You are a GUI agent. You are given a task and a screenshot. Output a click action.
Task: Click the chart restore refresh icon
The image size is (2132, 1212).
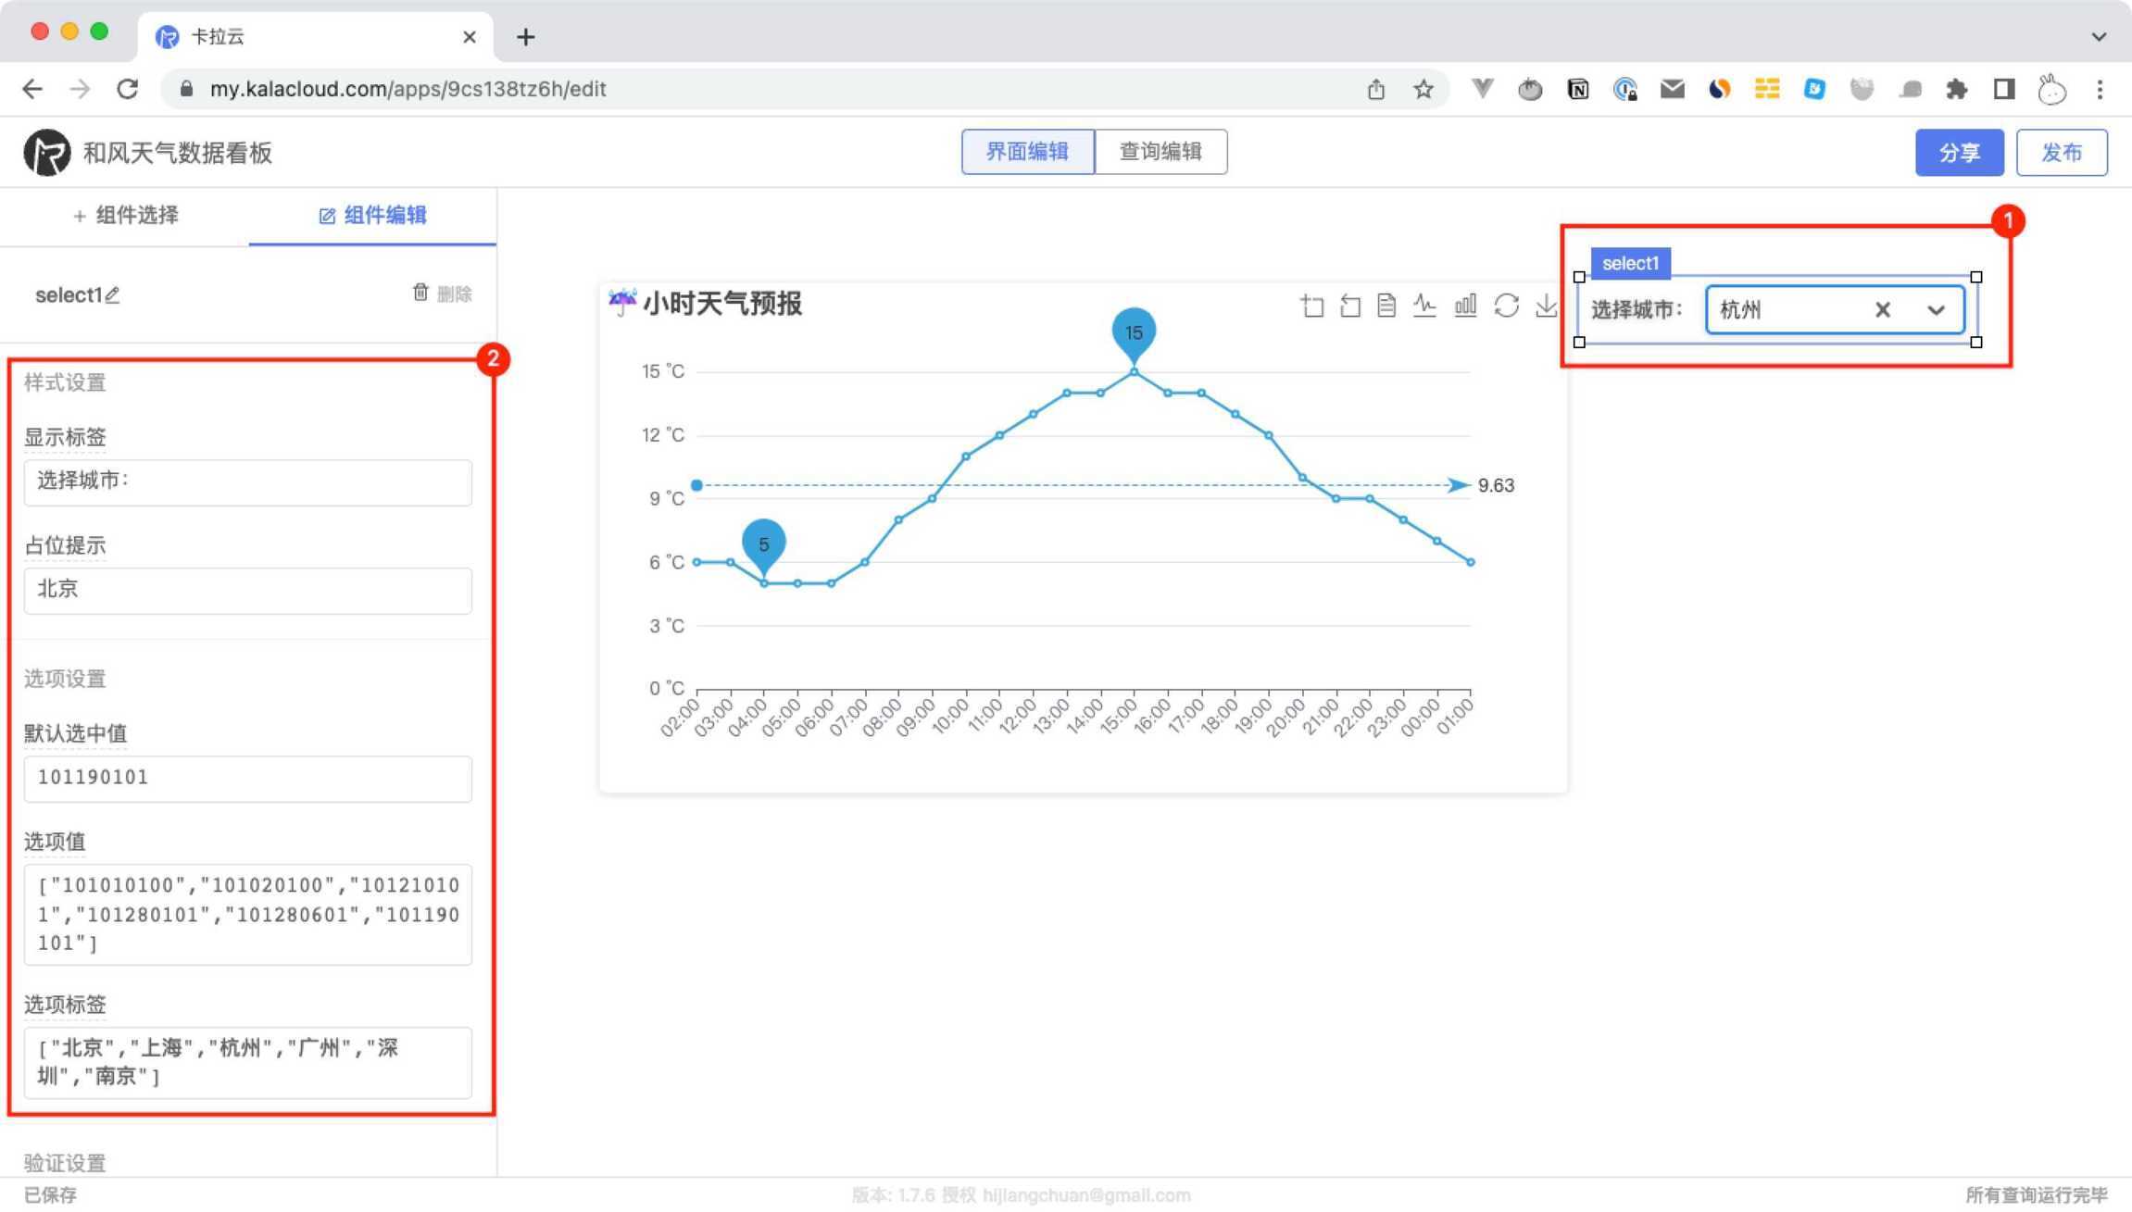pos(1506,306)
